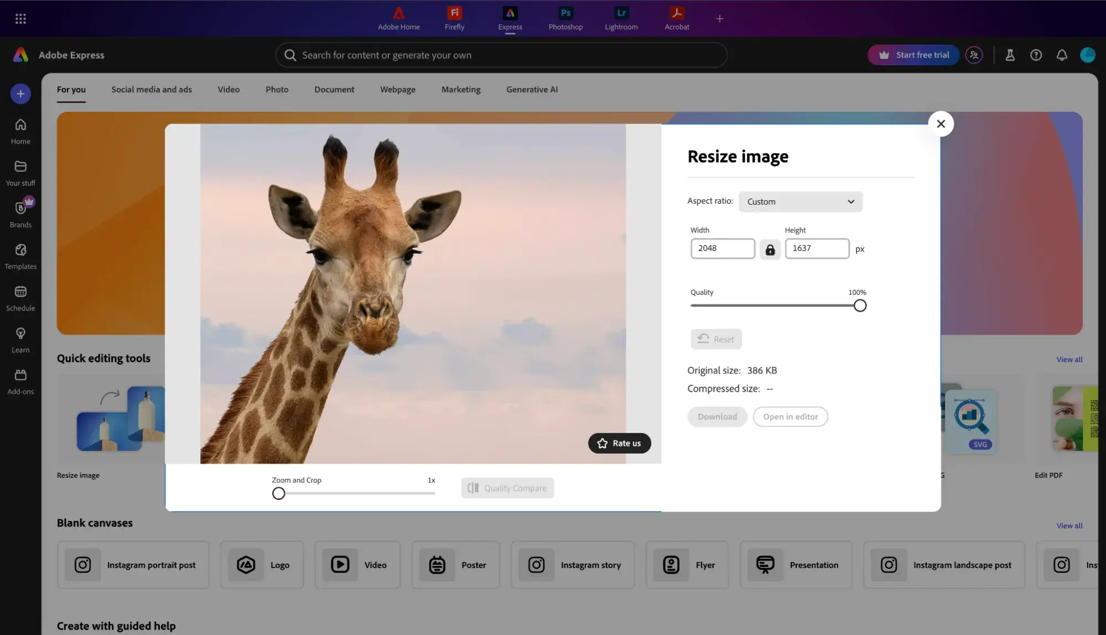Click the Width input showing 2048
The image size is (1106, 635).
point(722,248)
